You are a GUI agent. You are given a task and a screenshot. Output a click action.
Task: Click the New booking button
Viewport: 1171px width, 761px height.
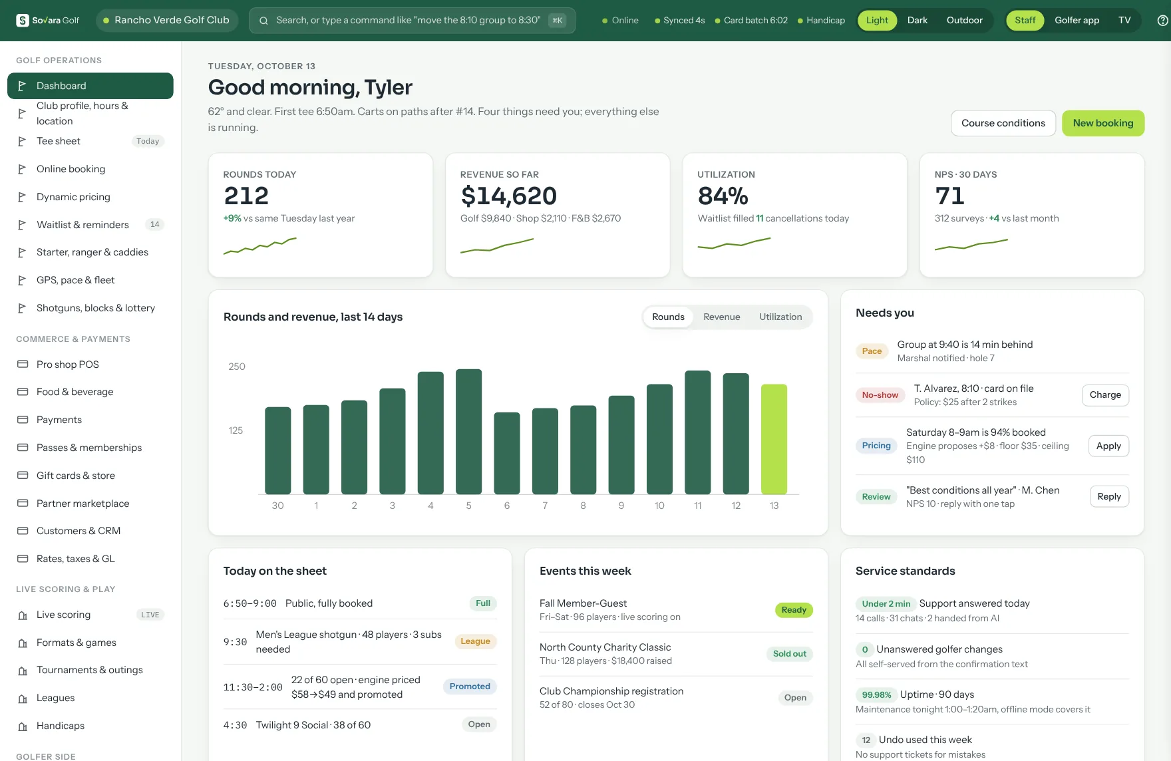(1102, 123)
